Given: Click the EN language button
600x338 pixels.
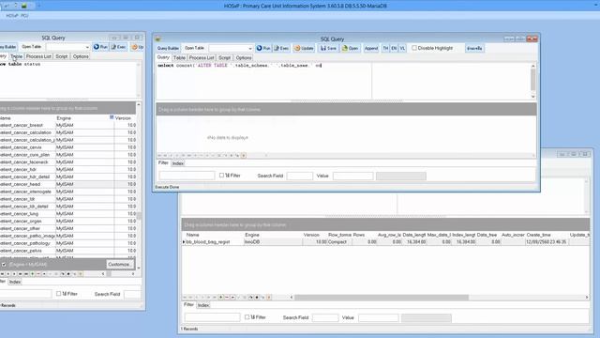Looking at the screenshot, I should click(x=394, y=48).
